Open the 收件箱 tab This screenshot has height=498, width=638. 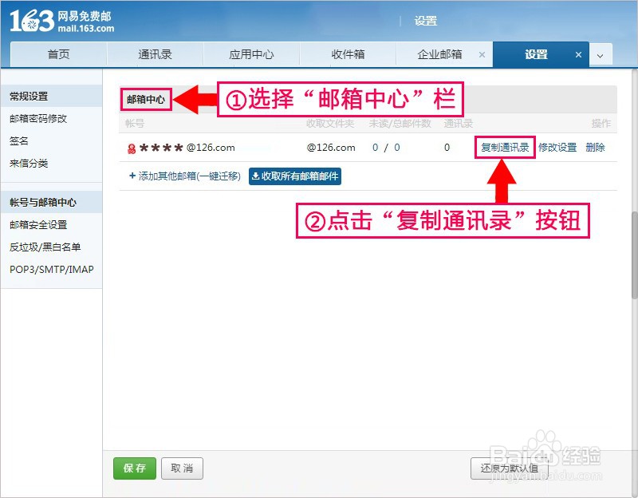pyautogui.click(x=348, y=55)
